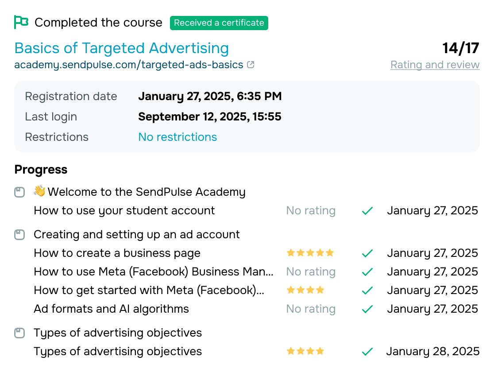Open the Basics of Targeted Advertising course

point(122,48)
